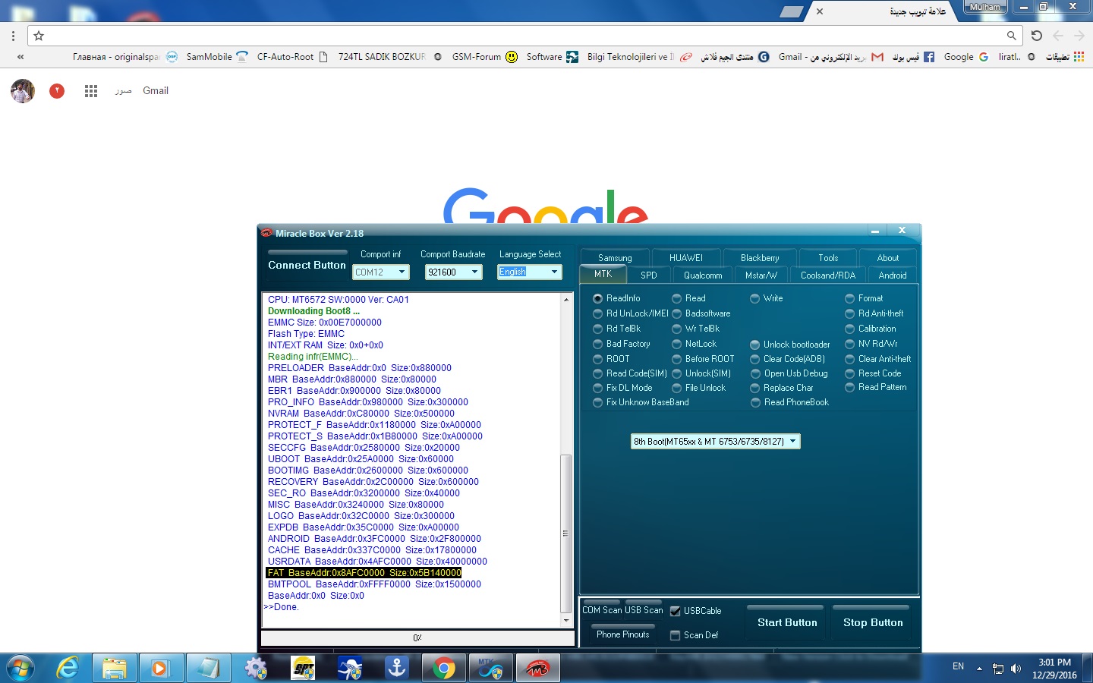
Task: Click the 0% progress bar in Miracle Box
Action: [417, 637]
